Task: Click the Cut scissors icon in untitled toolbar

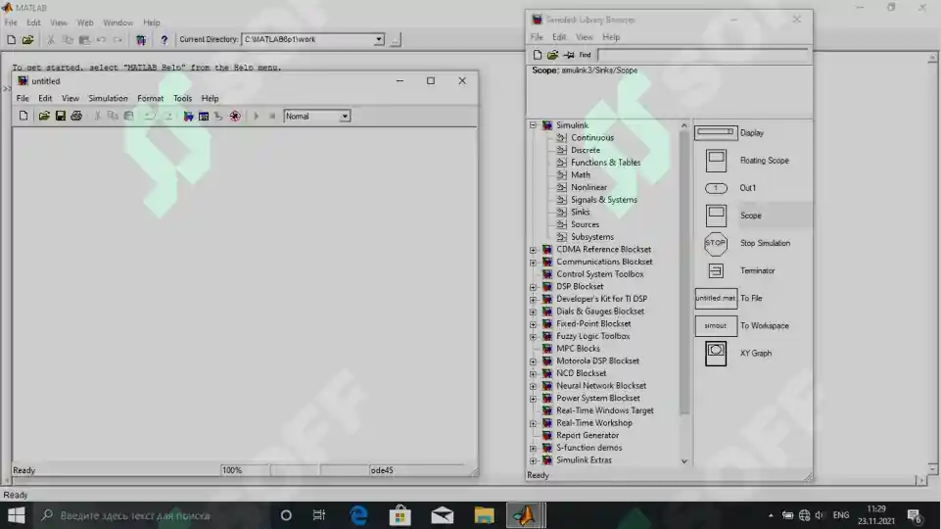Action: tap(97, 116)
